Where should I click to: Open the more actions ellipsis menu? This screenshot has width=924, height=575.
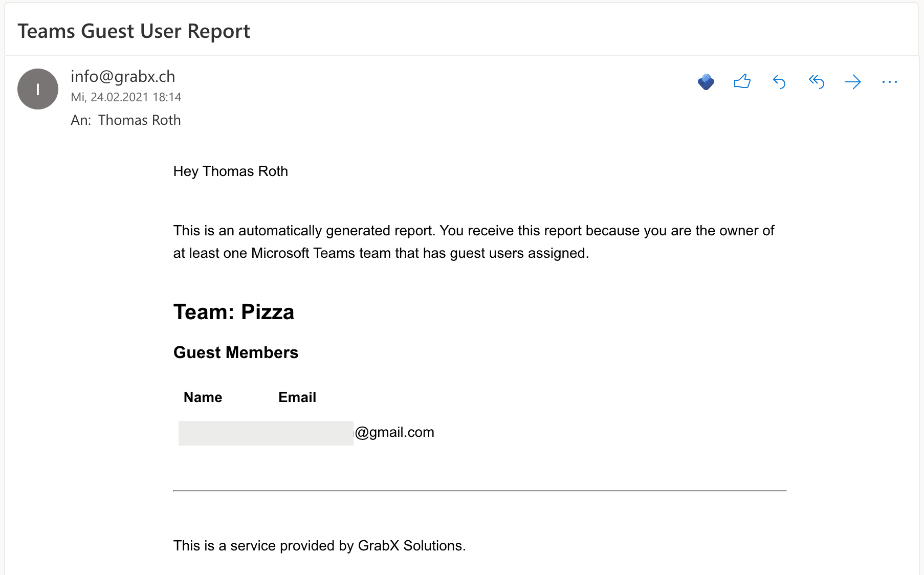pos(889,82)
